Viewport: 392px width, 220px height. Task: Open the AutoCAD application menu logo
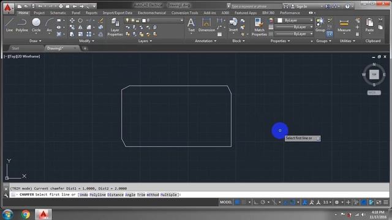tap(8, 8)
